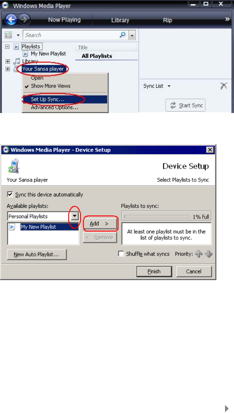Collapse the Playlists tree node
The height and width of the screenshot is (413, 234).
click(x=7, y=46)
